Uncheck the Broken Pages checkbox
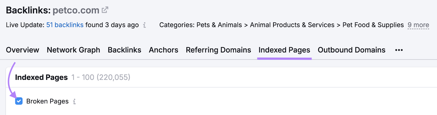The width and height of the screenshot is (437, 115). click(x=19, y=101)
